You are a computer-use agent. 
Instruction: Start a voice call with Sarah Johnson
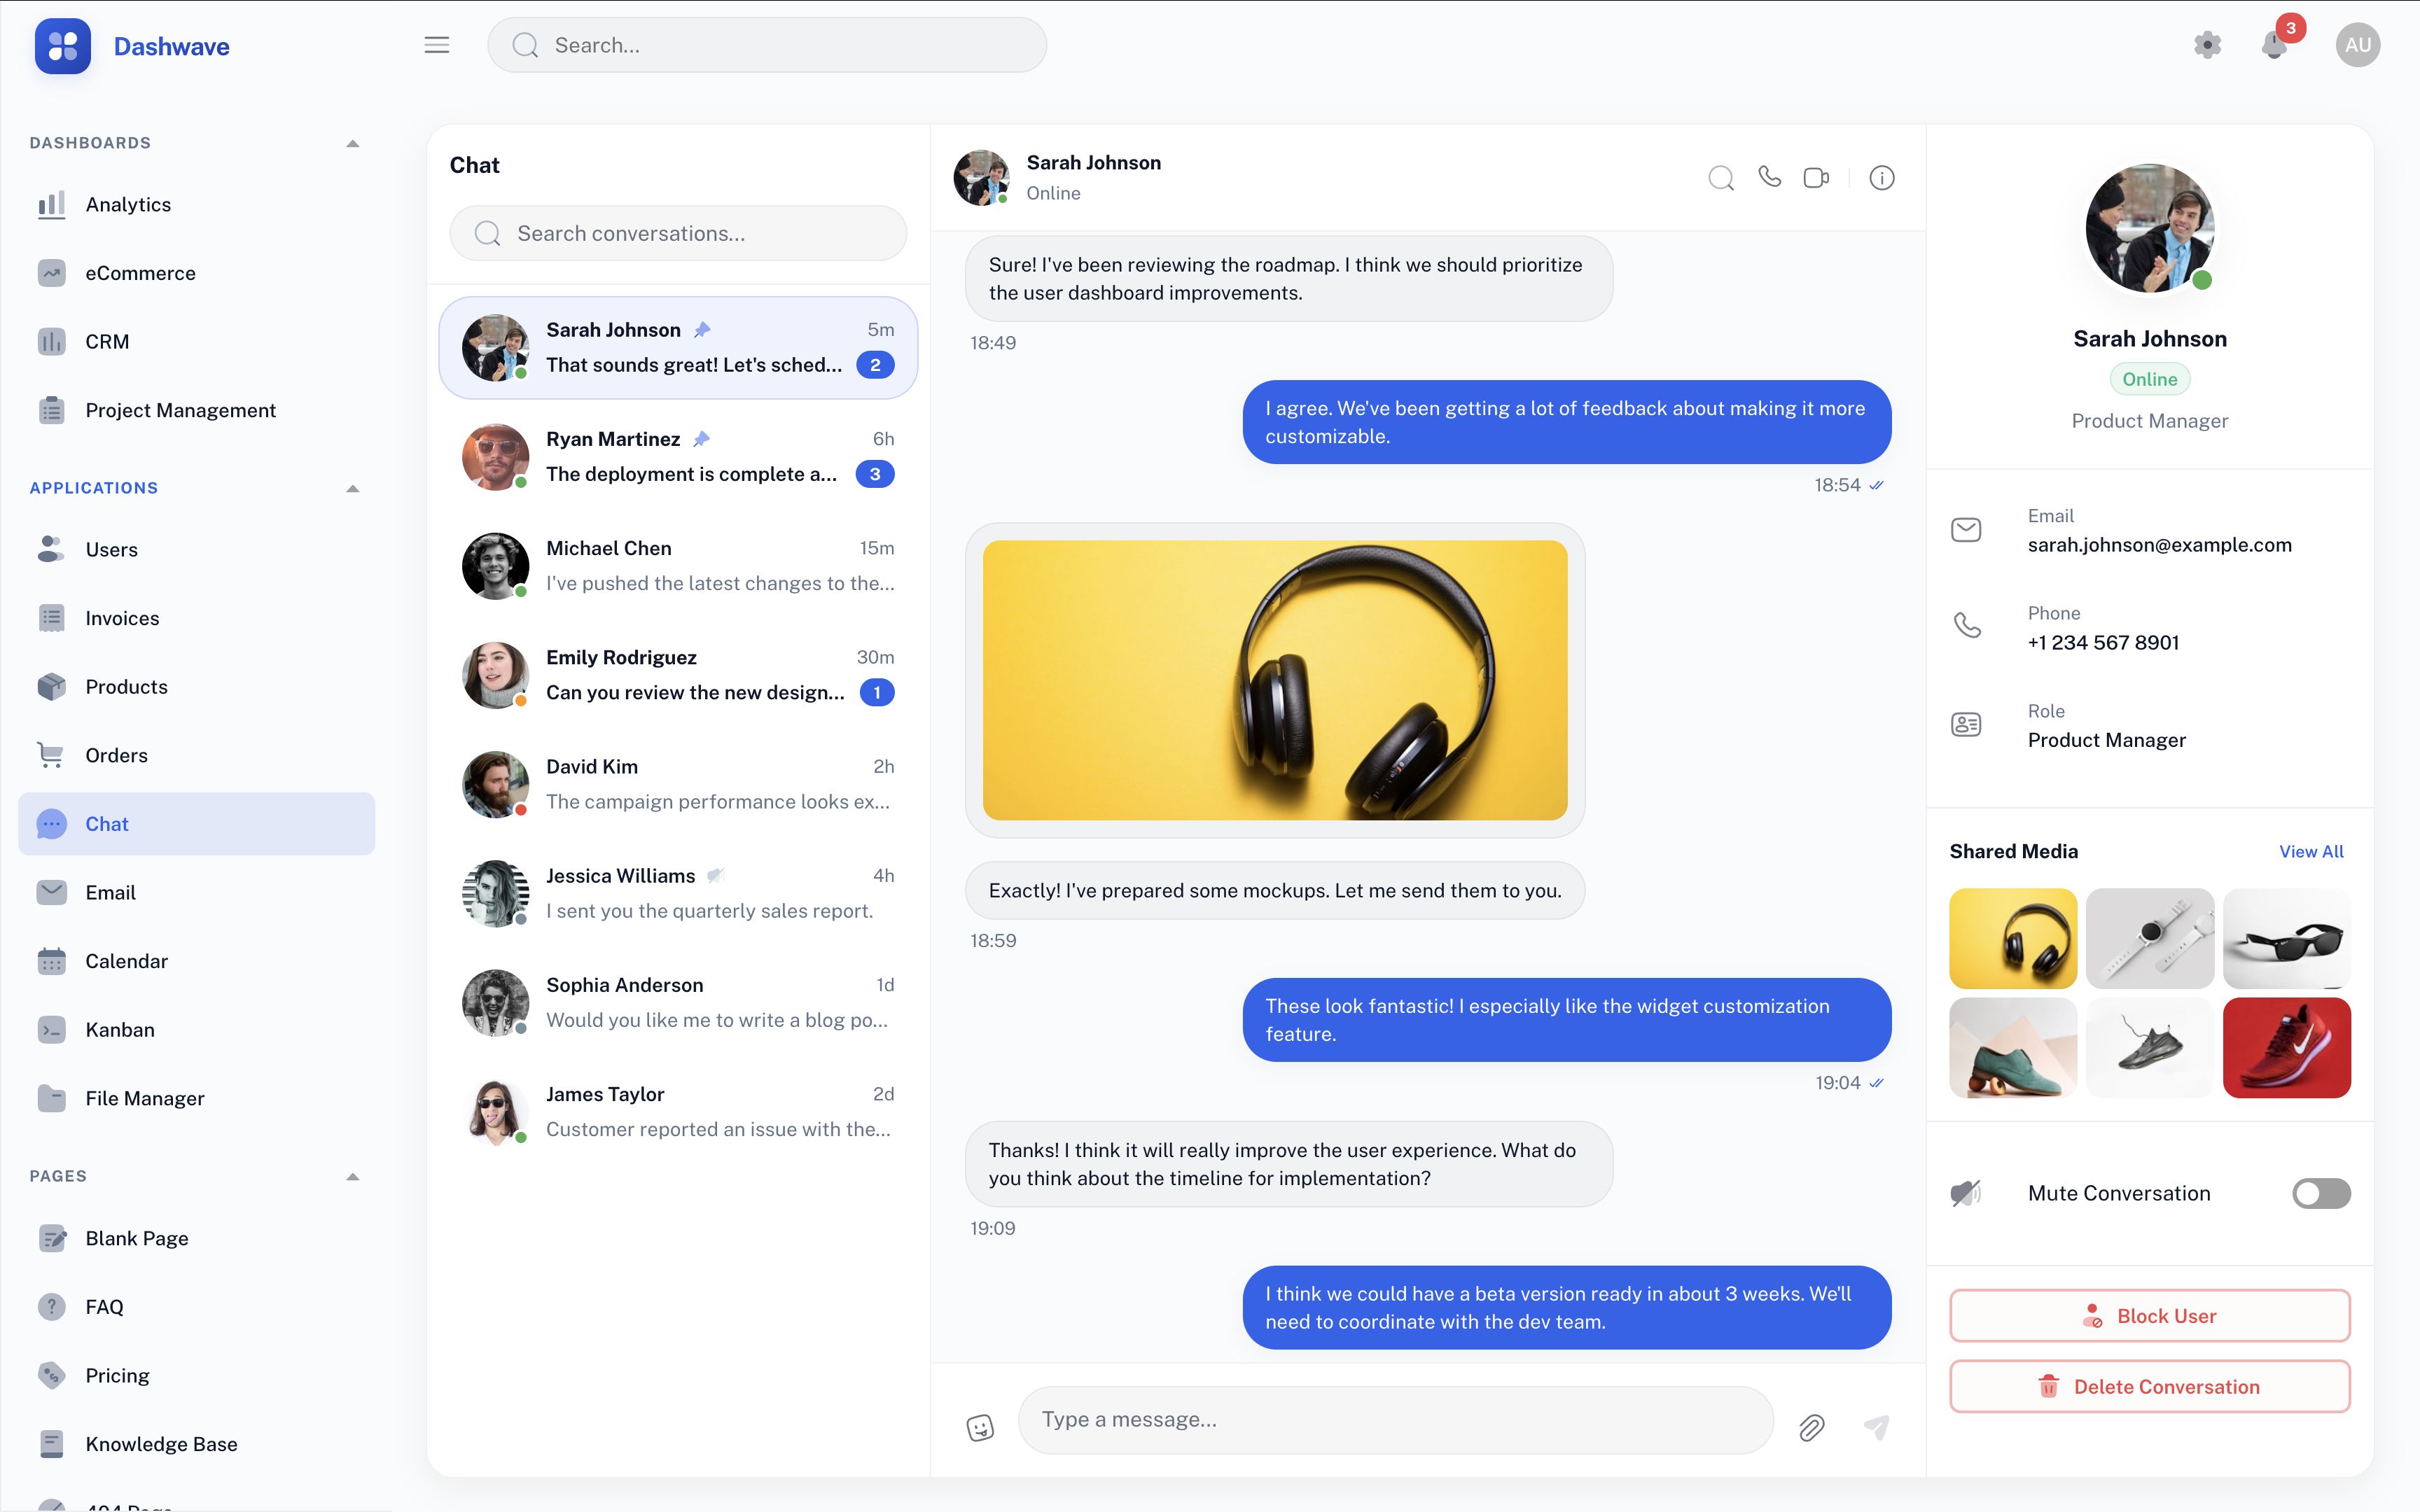(x=1769, y=177)
